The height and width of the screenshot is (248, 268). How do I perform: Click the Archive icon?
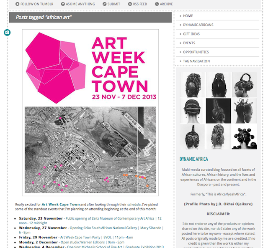coord(157,4)
